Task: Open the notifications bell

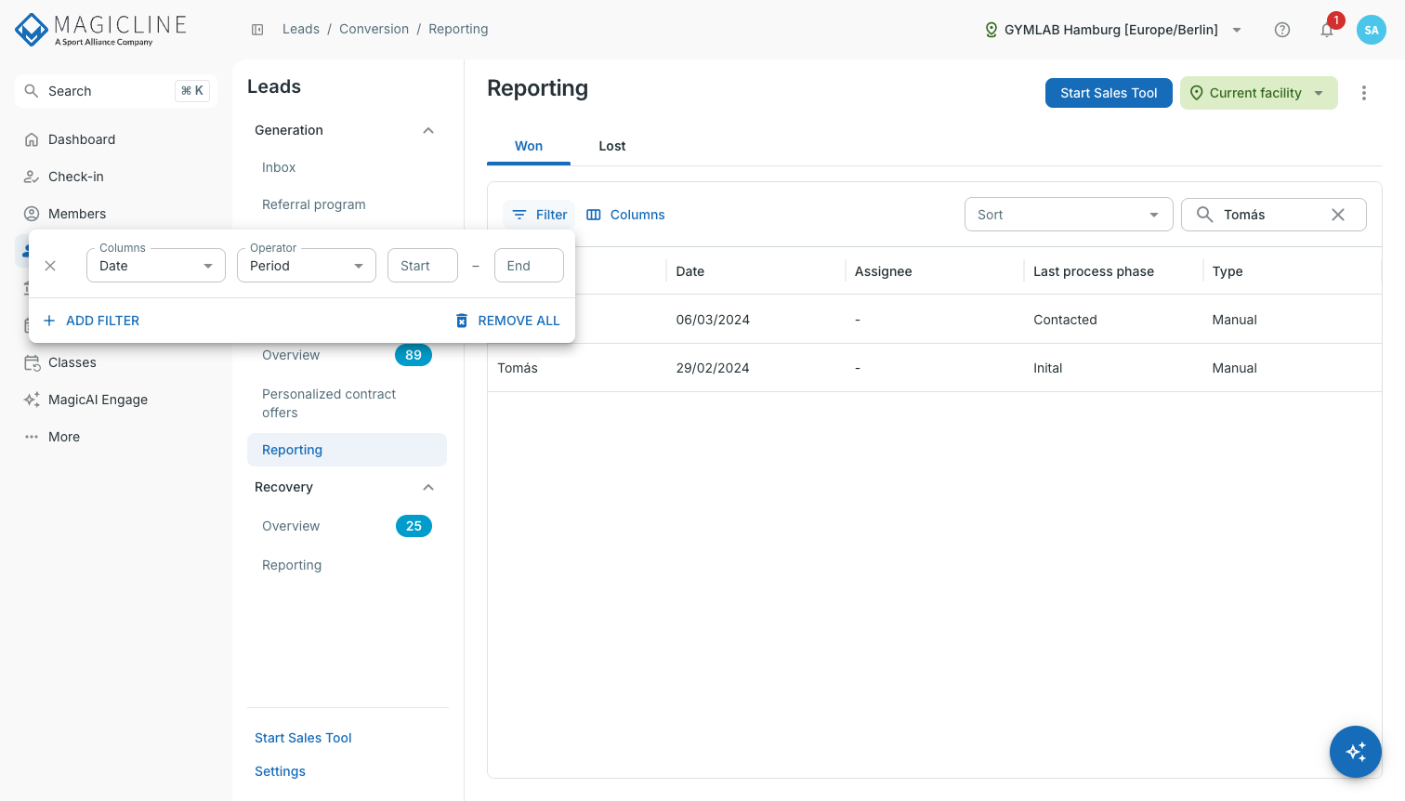Action: 1327,30
